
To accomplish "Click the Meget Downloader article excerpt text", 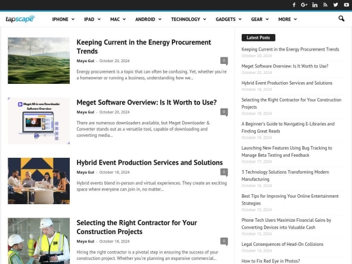I will [x=143, y=129].
